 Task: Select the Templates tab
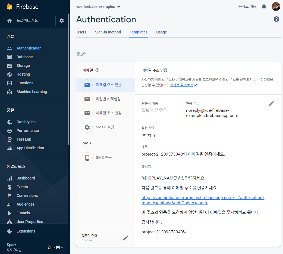tap(139, 32)
